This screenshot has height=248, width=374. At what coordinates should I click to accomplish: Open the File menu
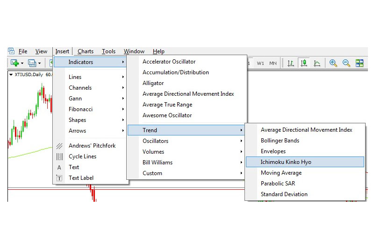23,51
